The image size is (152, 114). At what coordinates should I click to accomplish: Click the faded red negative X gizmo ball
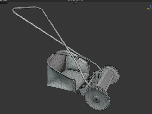(x=149, y=10)
